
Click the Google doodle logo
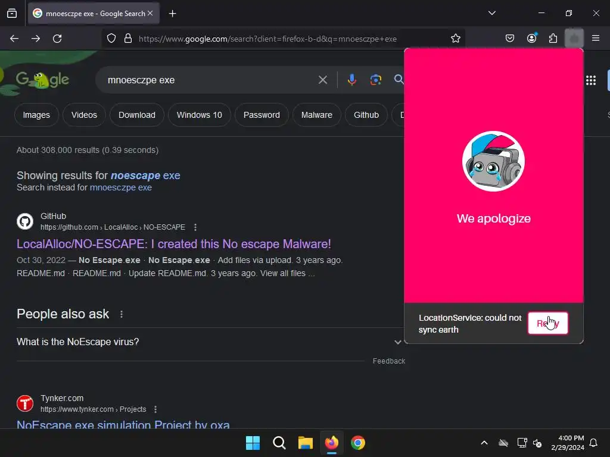pos(42,80)
